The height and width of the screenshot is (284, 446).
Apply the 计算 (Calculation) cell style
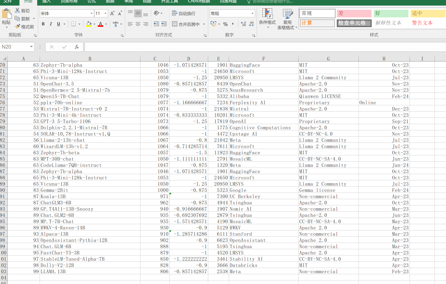[317, 23]
